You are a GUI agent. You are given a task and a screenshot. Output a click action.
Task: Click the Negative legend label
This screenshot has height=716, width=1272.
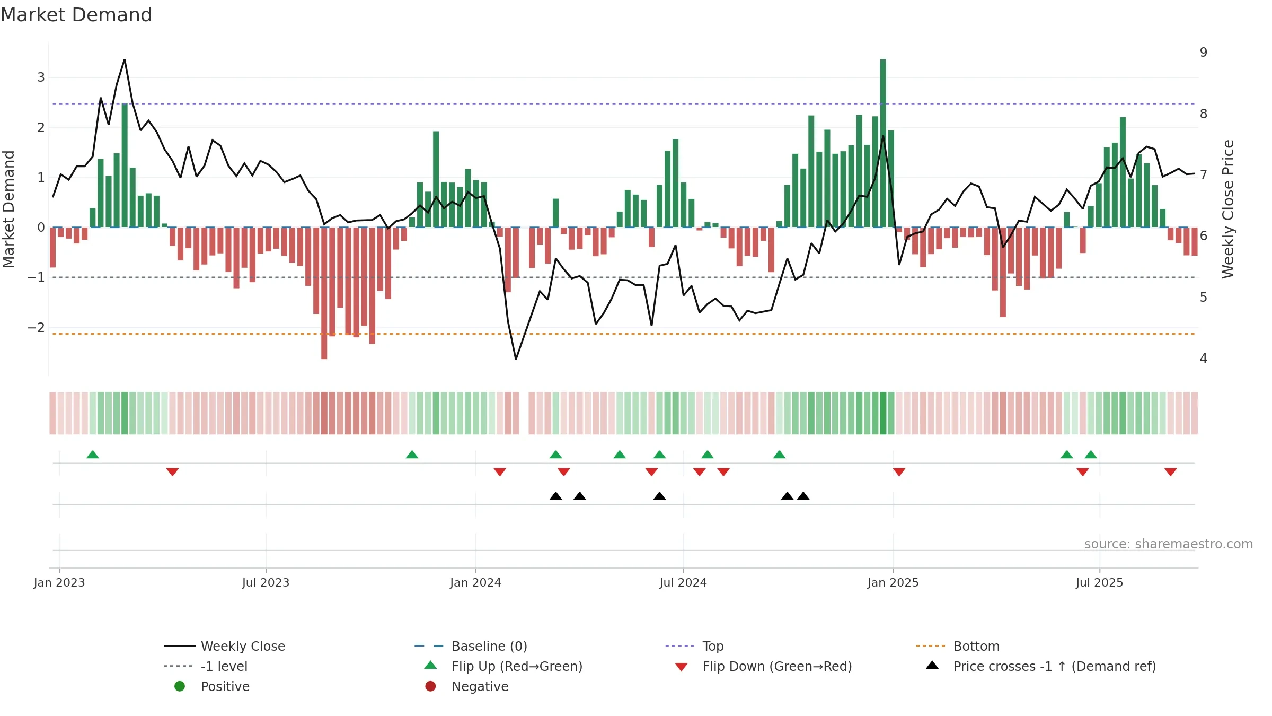480,686
